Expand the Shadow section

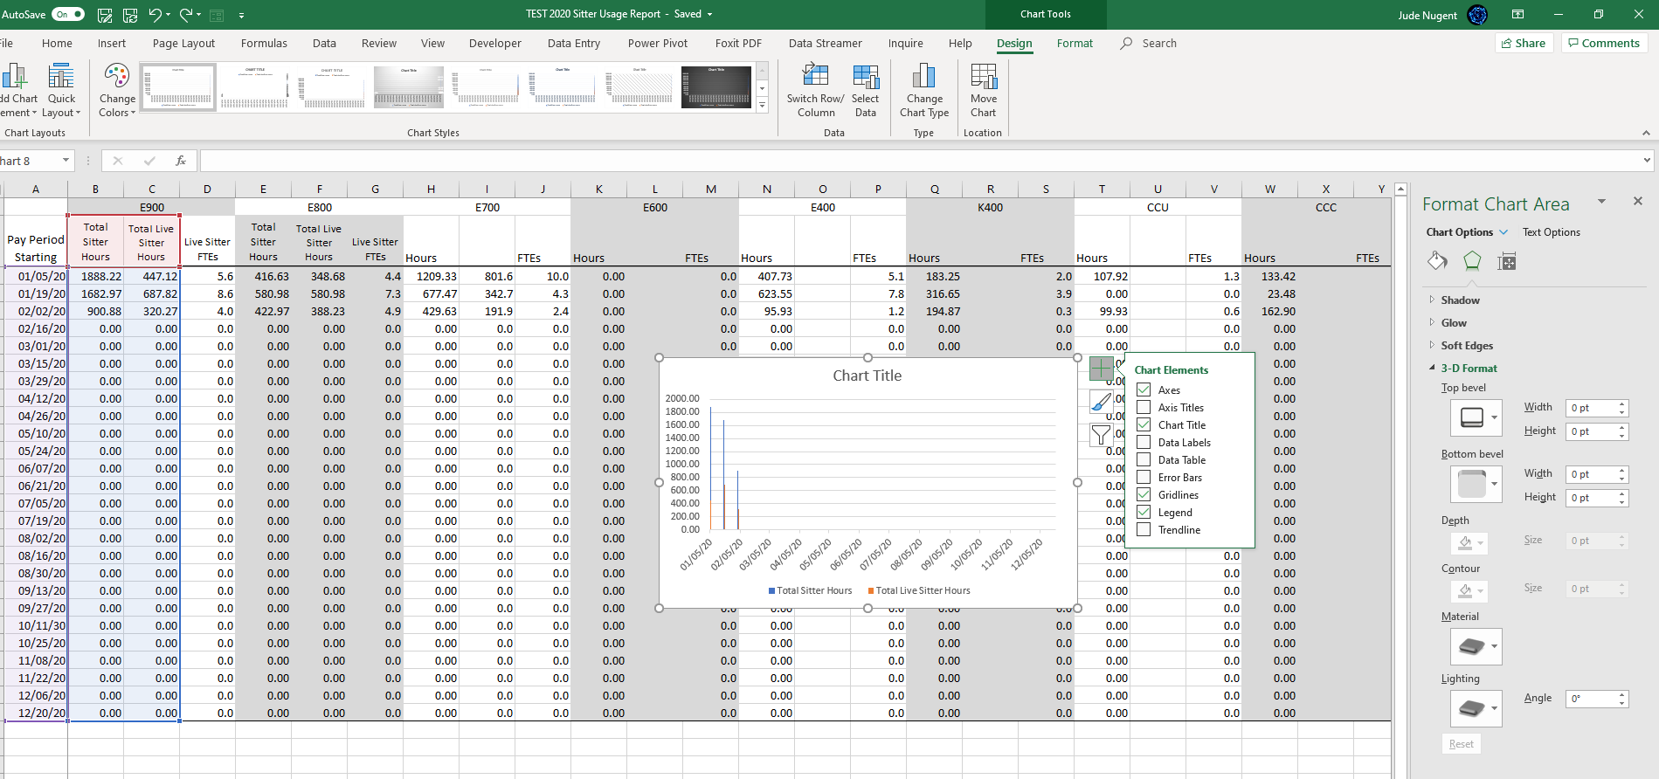coord(1460,300)
